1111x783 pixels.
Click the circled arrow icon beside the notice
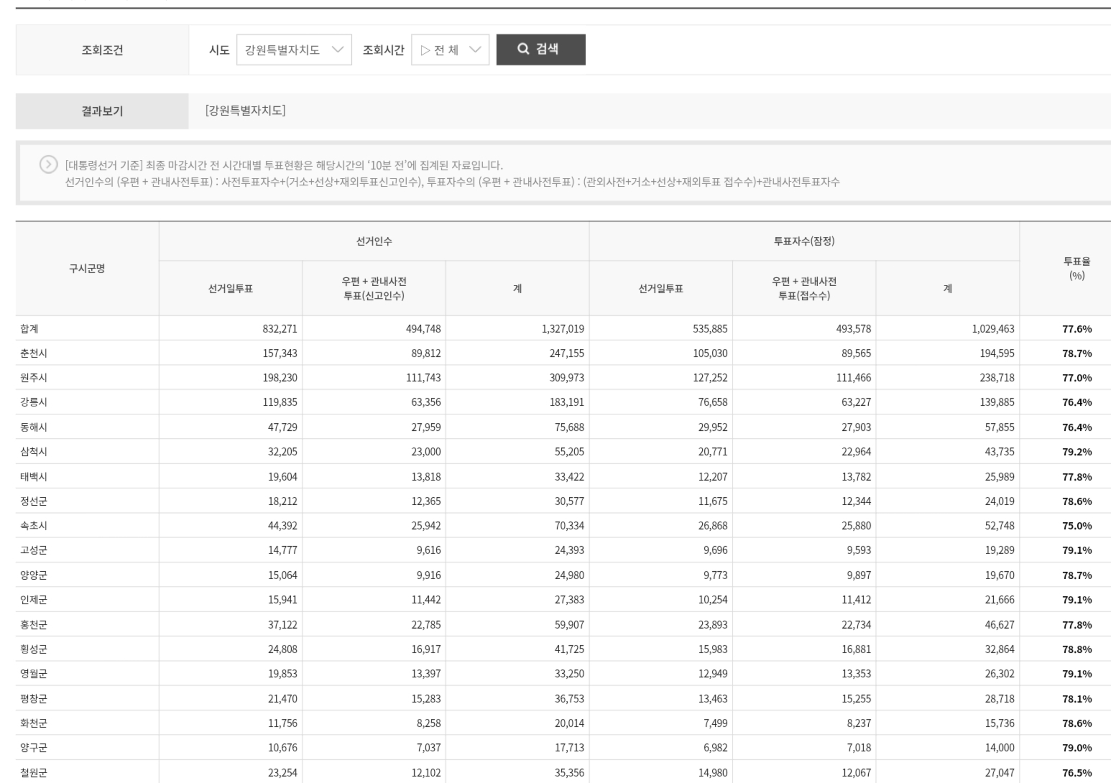click(x=48, y=165)
